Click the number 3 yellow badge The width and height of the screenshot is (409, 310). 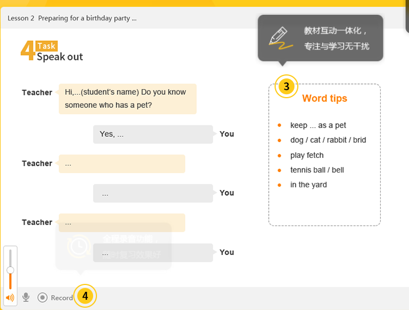pyautogui.click(x=286, y=86)
